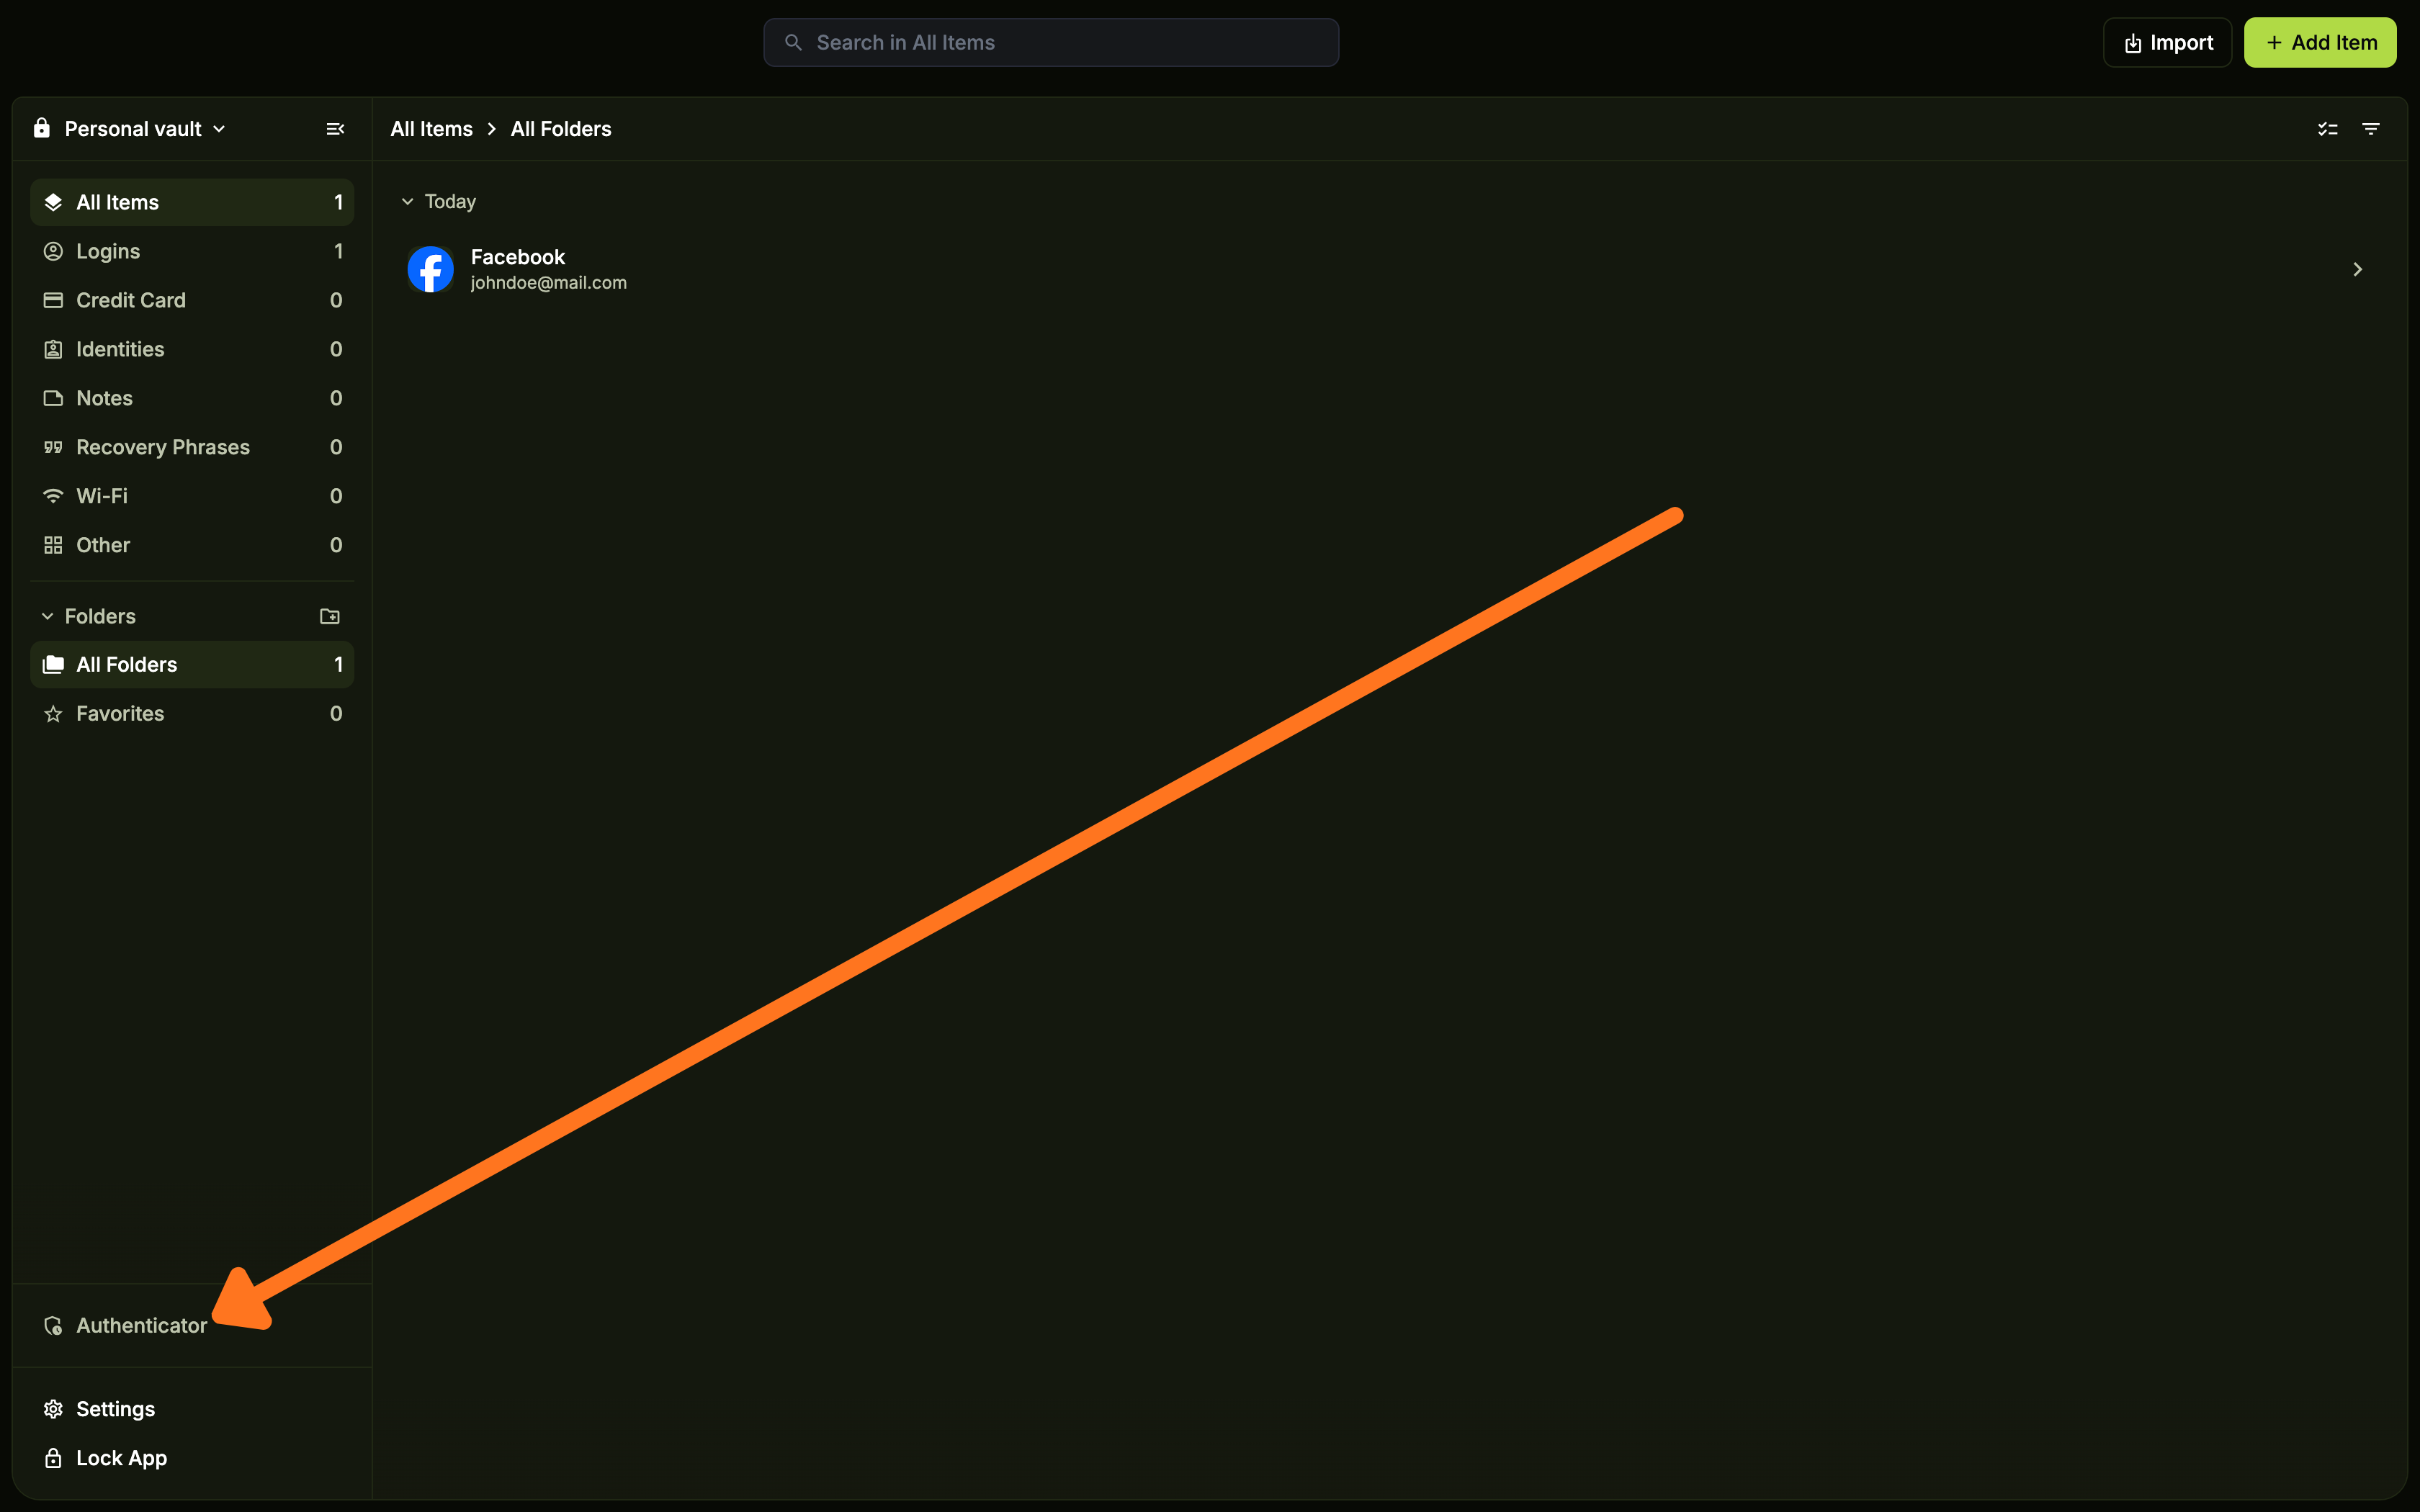Click the Authenticator shield icon
This screenshot has height=1512, width=2420.
54,1326
